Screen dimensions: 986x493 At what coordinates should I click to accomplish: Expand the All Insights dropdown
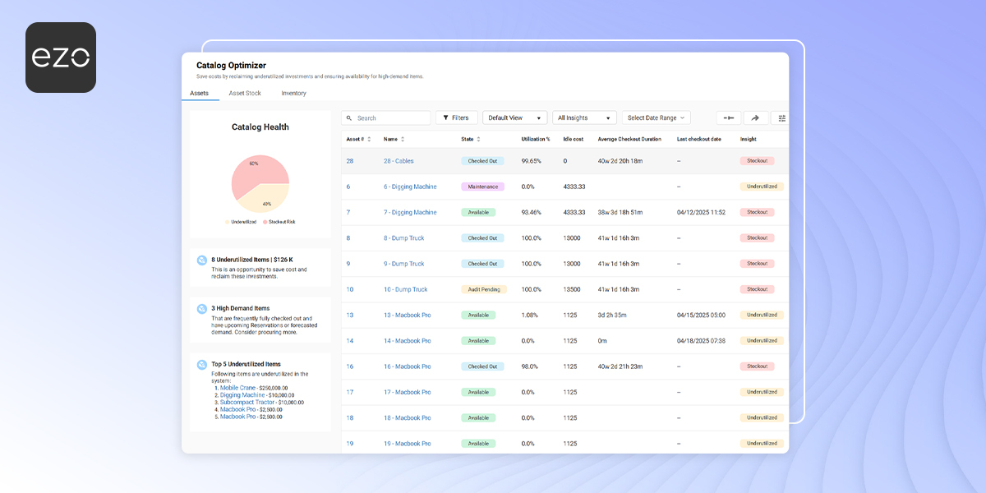point(584,118)
